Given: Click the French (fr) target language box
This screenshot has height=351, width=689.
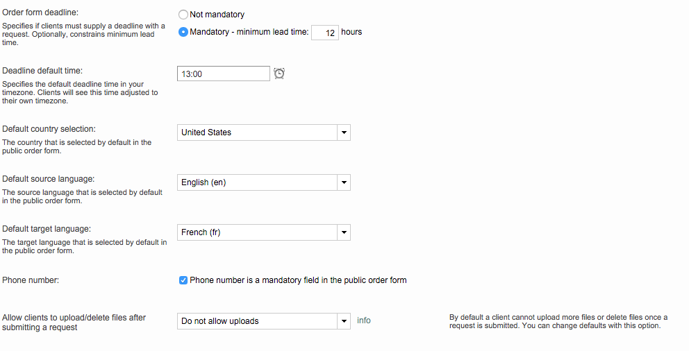Looking at the screenshot, I should pyautogui.click(x=257, y=232).
